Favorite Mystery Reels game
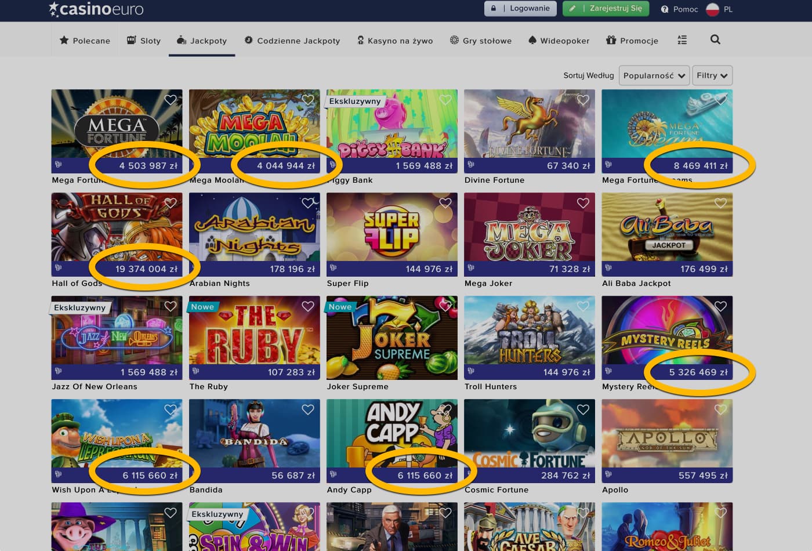The height and width of the screenshot is (551, 812). 720,306
